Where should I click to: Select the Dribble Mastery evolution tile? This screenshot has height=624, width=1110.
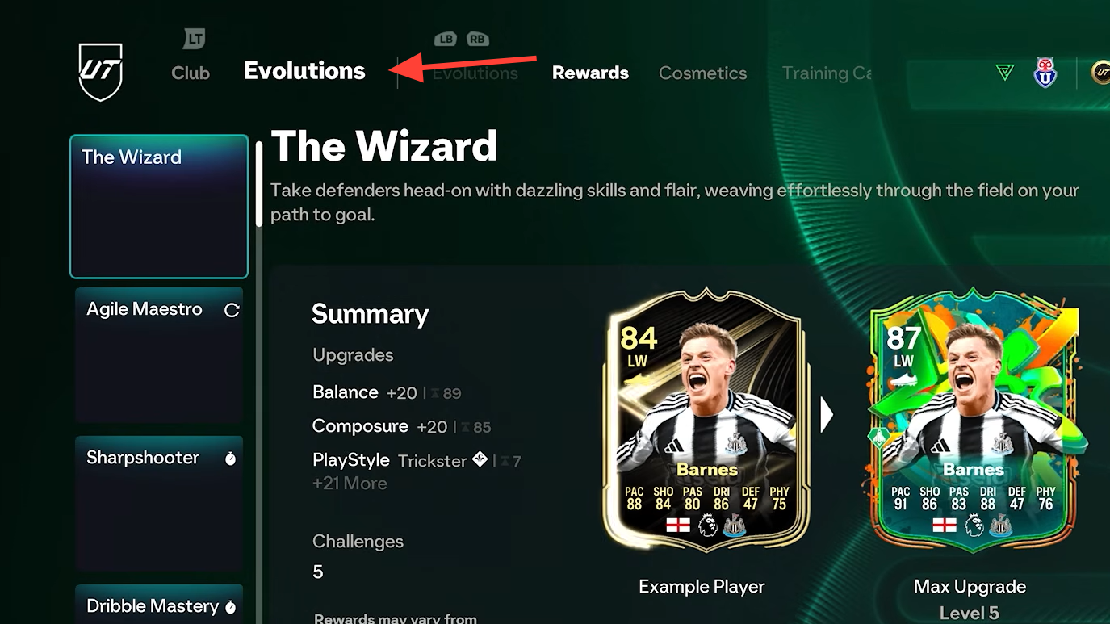(159, 604)
